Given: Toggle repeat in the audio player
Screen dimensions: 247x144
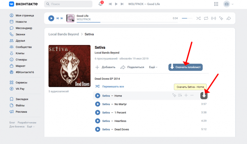Looking at the screenshot, I should pyautogui.click(x=206, y=18).
